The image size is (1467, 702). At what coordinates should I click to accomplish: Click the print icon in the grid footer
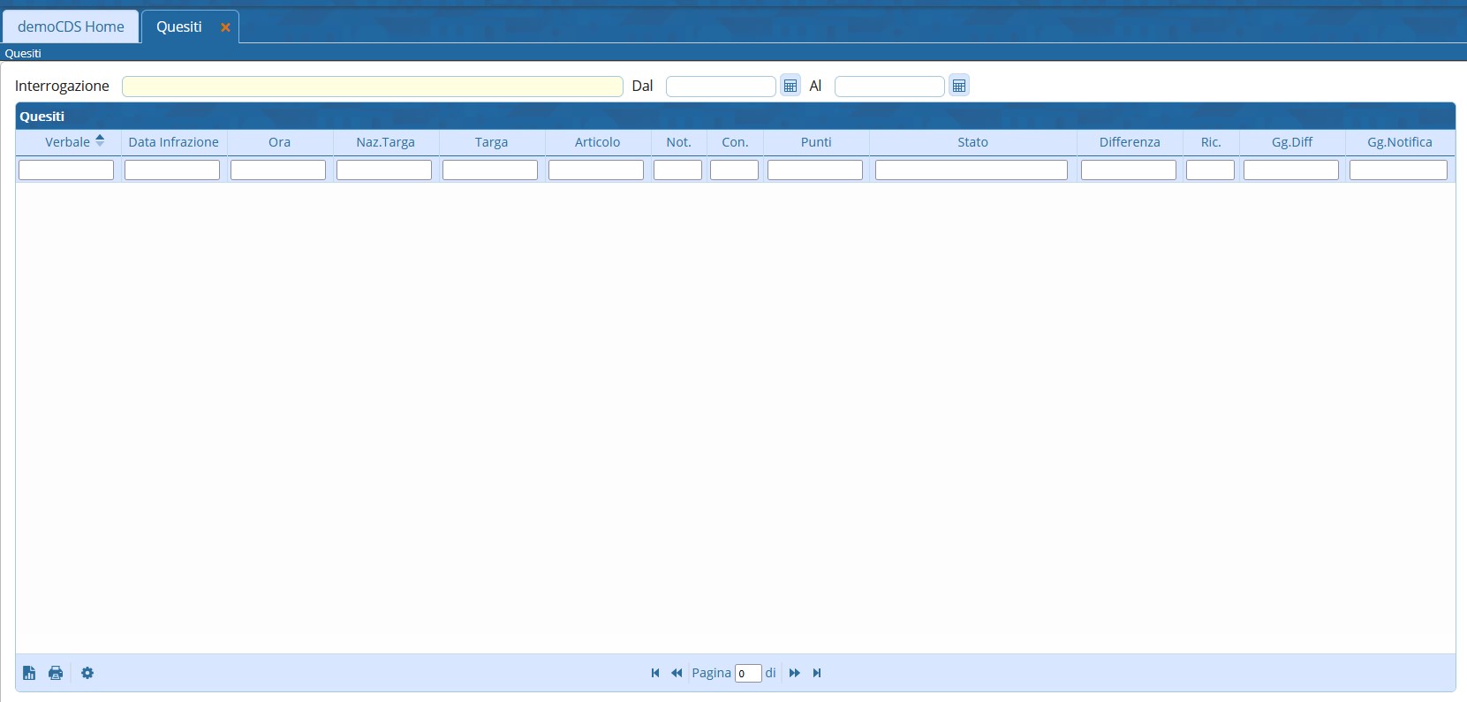[x=56, y=673]
